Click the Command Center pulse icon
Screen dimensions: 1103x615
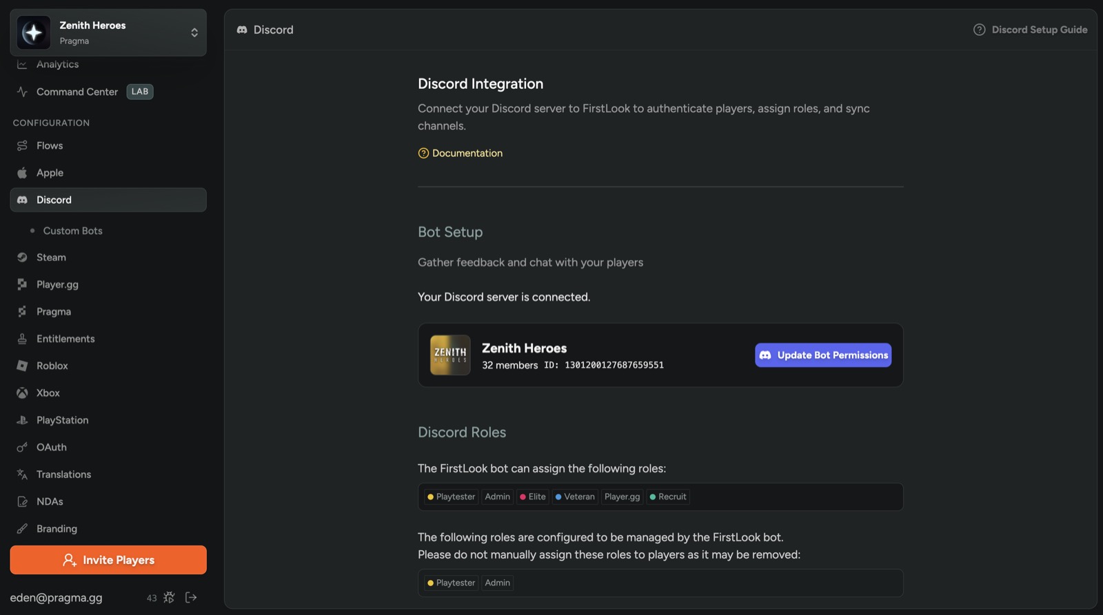coord(22,92)
